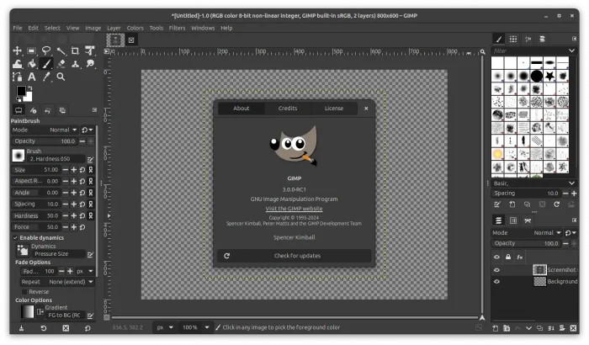
Task: Select the Move tool
Action: click(18, 50)
